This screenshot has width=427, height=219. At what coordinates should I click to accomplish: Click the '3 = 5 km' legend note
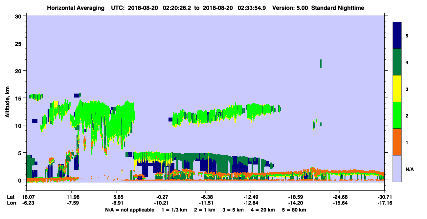pos(234,210)
